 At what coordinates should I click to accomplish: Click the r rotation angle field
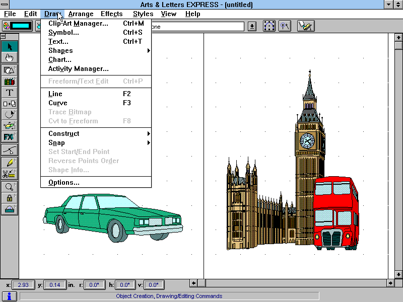[x=94, y=285]
